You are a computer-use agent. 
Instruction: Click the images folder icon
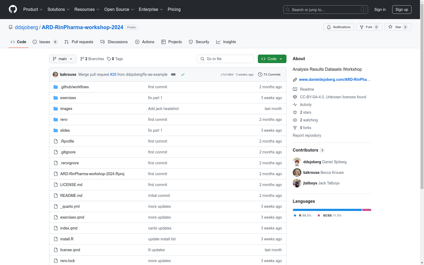pos(56,109)
